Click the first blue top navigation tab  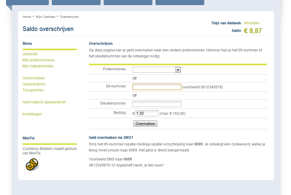click(x=27, y=2)
